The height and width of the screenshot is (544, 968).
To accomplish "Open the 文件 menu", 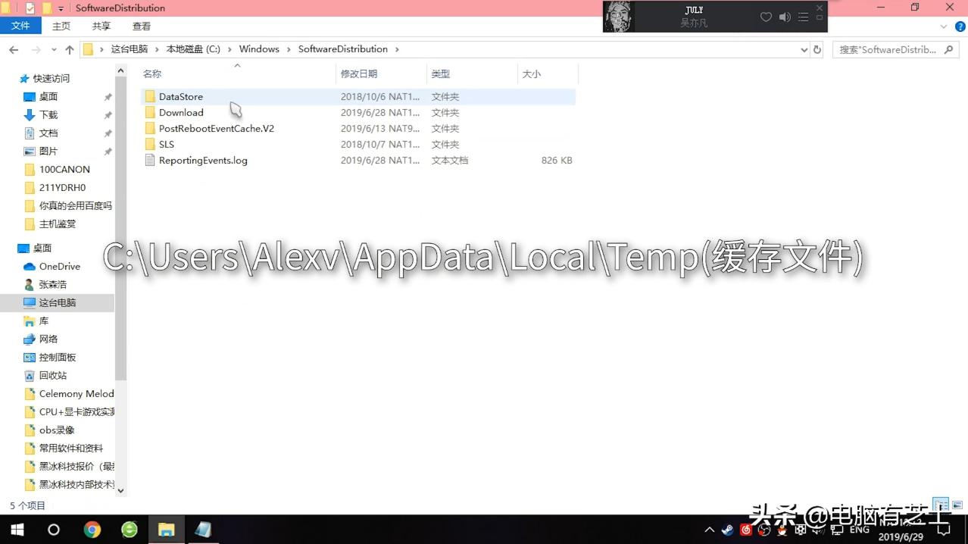I will pos(20,26).
